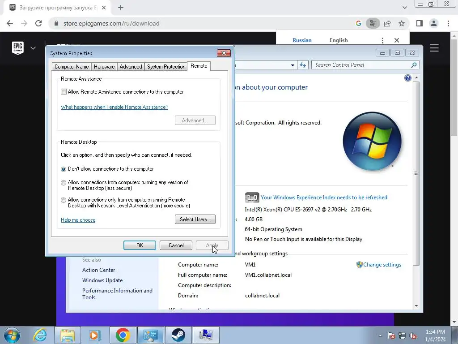Refresh the Control Panel address bar
The height and width of the screenshot is (344, 458).
[x=303, y=65]
